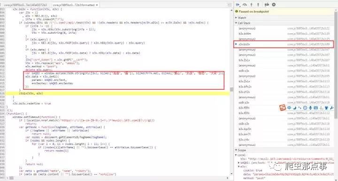Switch to the first core.js source tab
The image size is (338, 181).
[25, 5]
